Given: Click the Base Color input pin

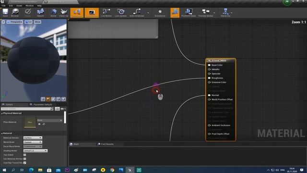Looking at the screenshot, I should (209, 65).
